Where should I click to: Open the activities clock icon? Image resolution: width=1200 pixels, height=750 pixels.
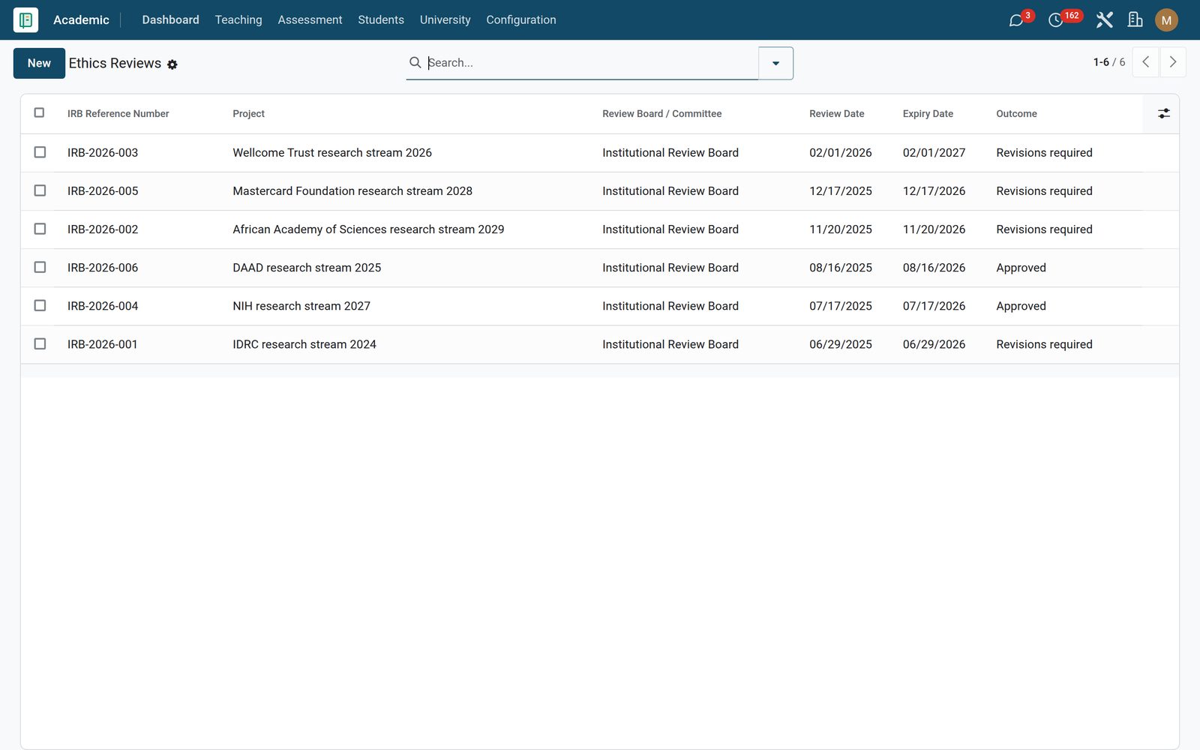point(1055,20)
